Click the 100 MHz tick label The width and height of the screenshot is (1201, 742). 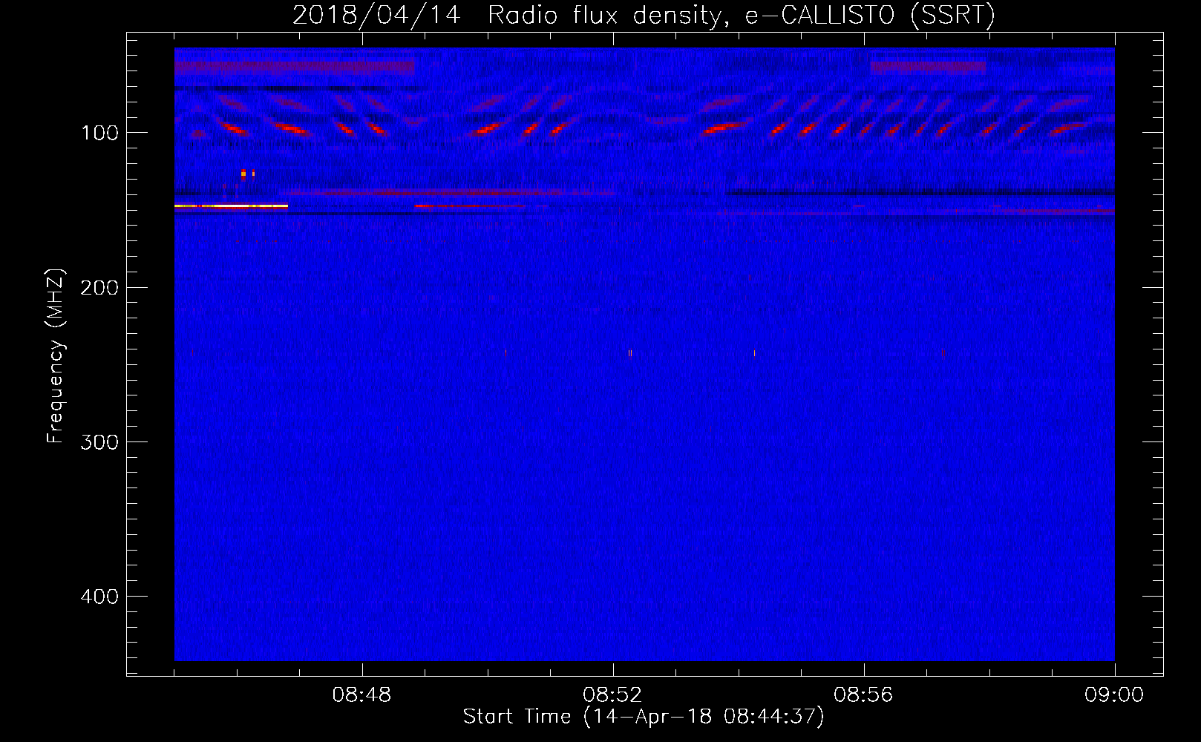[x=99, y=133]
